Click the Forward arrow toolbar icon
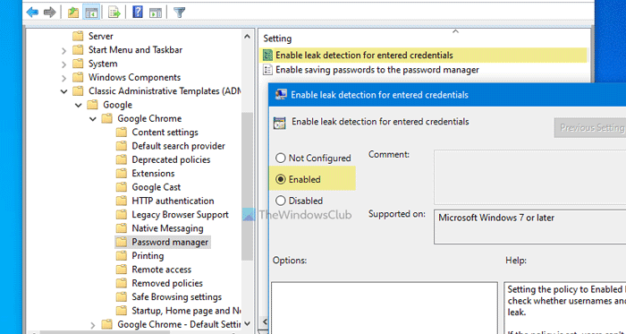Image resolution: width=626 pixels, height=334 pixels. pyautogui.click(x=50, y=13)
